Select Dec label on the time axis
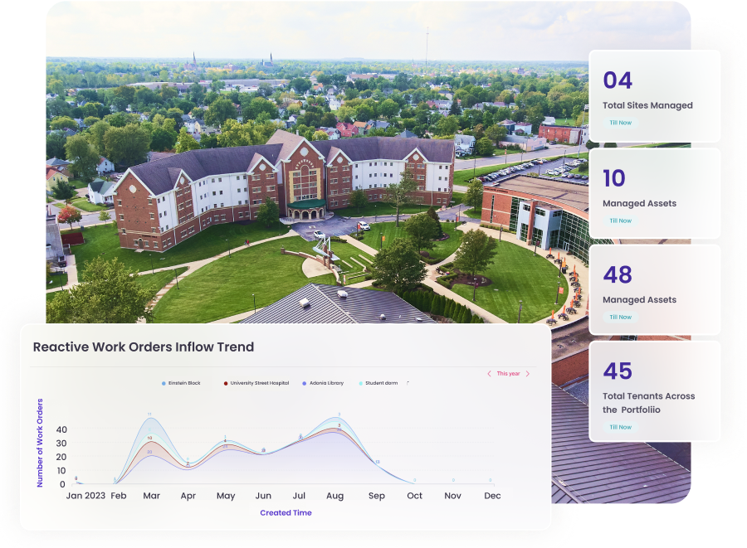The width and height of the screenshot is (747, 548). pyautogui.click(x=492, y=496)
